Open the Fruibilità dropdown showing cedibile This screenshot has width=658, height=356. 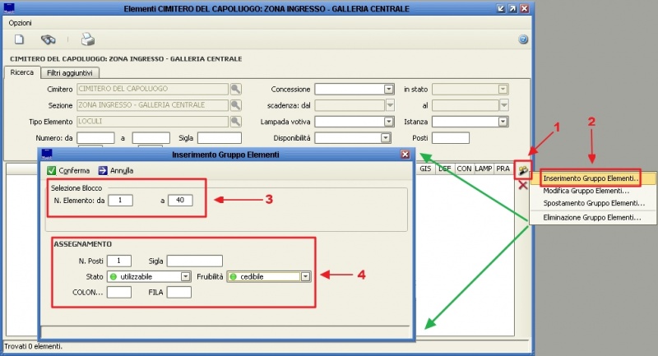click(305, 277)
